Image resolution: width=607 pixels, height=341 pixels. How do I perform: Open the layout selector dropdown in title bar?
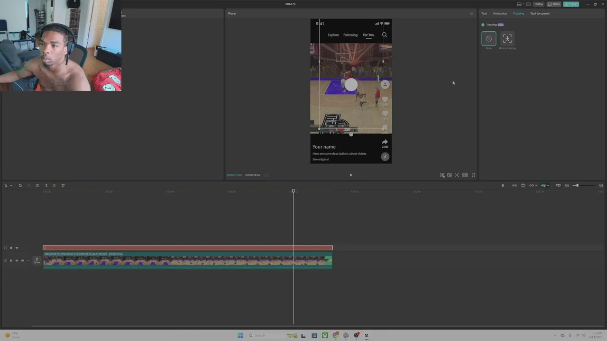[524, 4]
